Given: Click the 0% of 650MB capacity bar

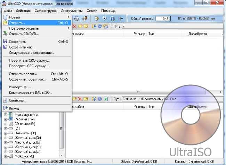Looking at the screenshot, I should [x=196, y=18].
